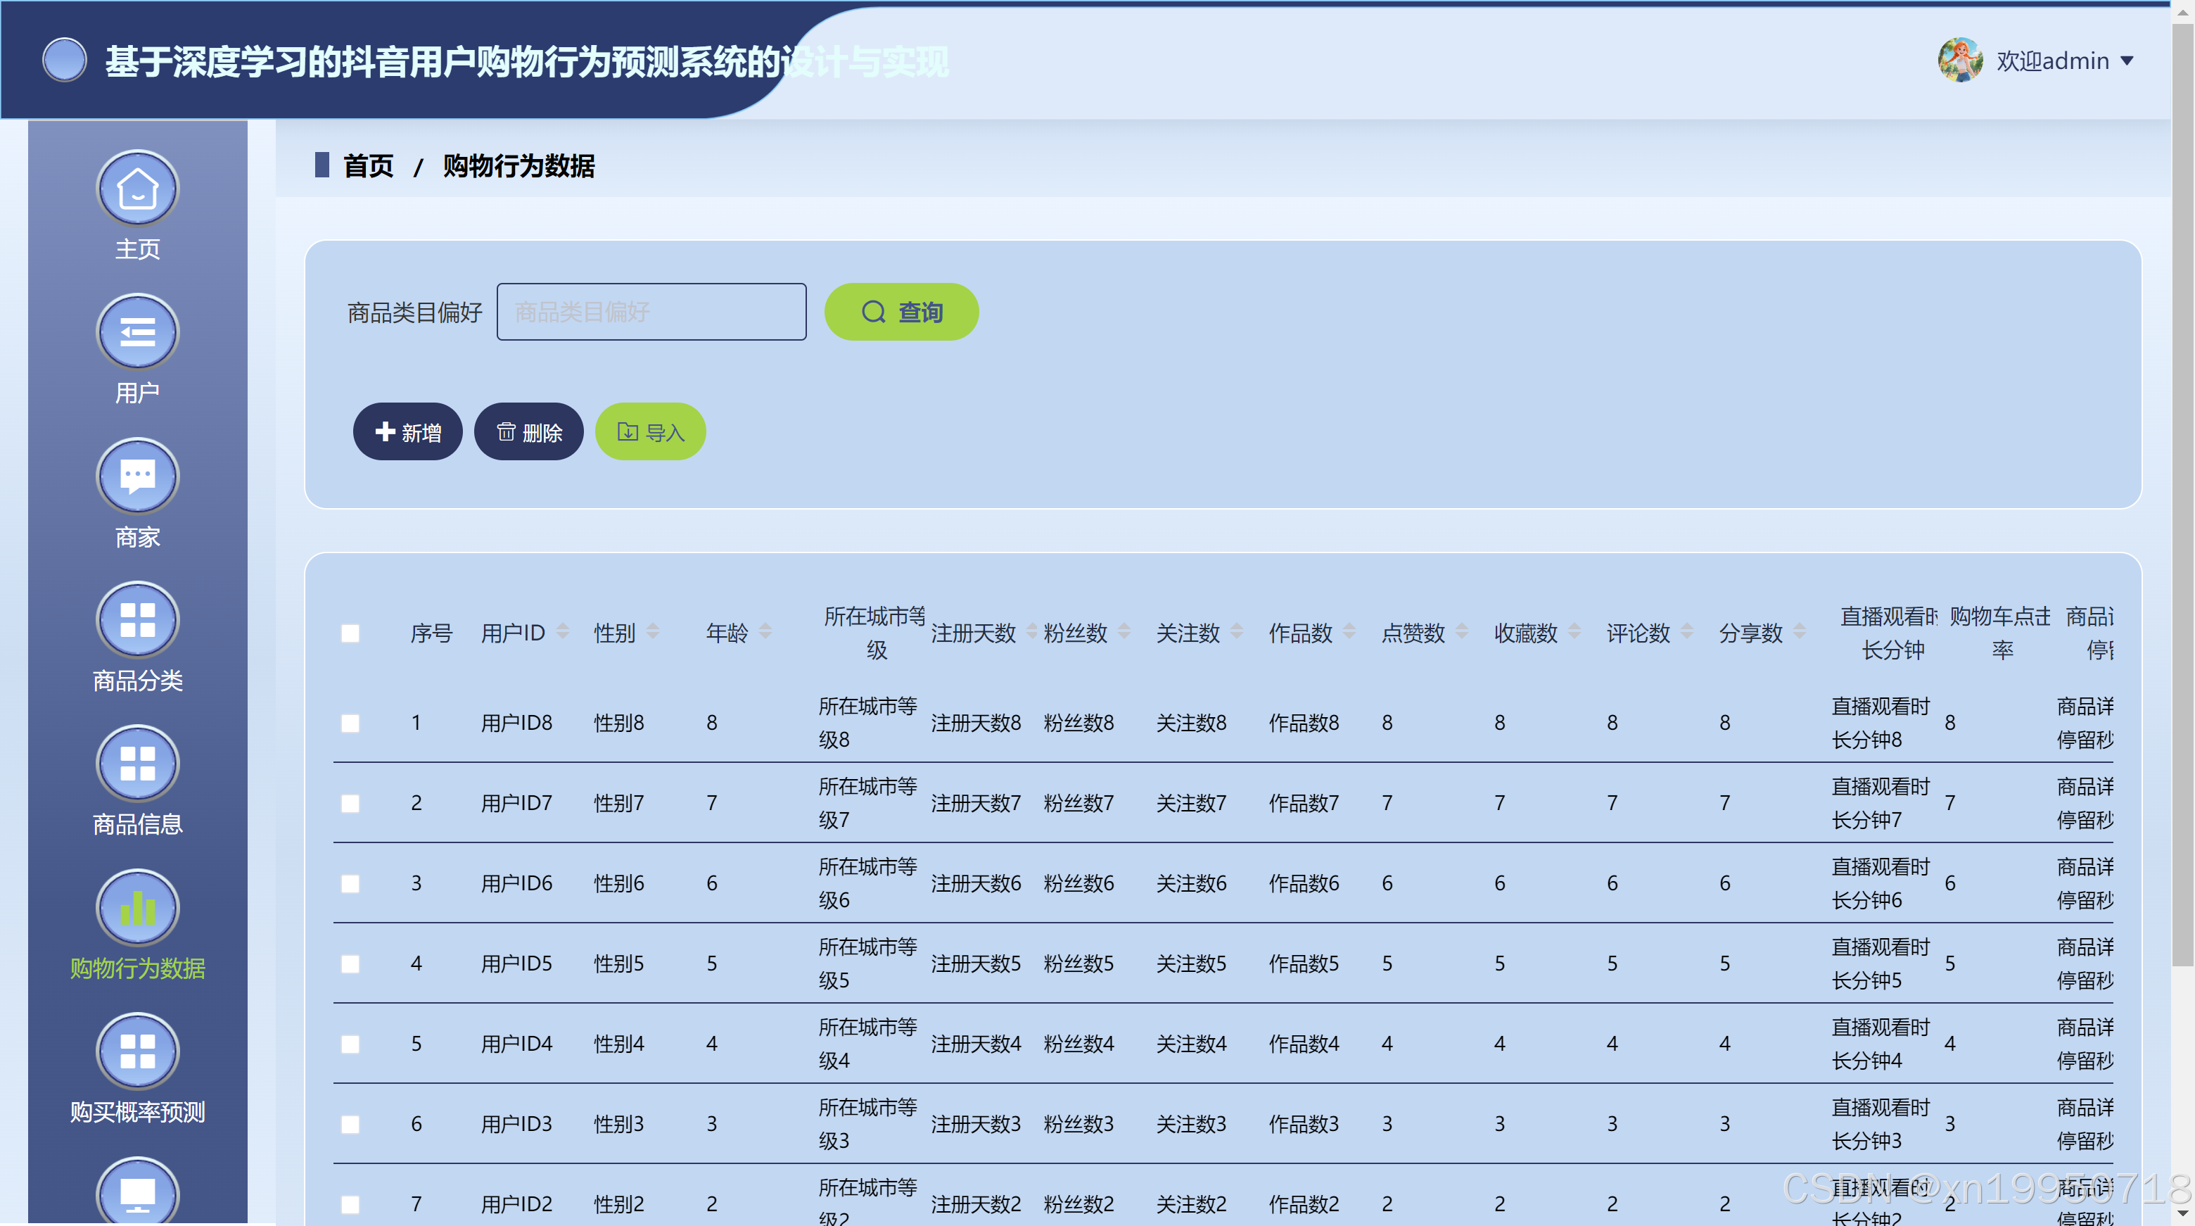The height and width of the screenshot is (1226, 2195).
Task: Open the 商品信息 grid icon
Action: [x=137, y=763]
